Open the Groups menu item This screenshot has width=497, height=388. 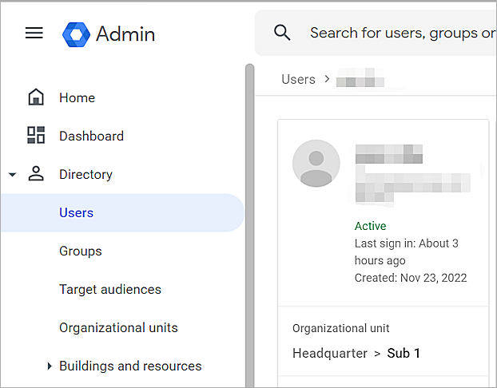click(x=80, y=251)
